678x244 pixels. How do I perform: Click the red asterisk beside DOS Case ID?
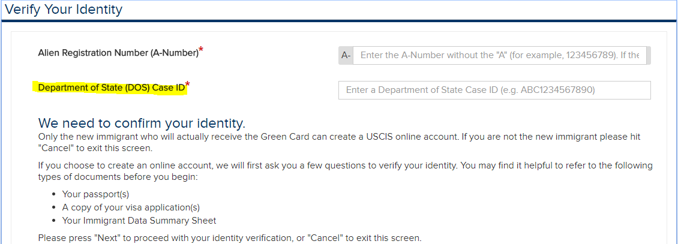tap(188, 86)
